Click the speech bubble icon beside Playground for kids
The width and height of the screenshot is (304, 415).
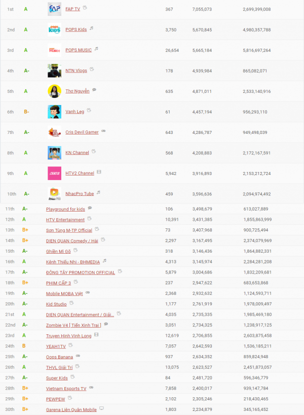tap(90, 208)
